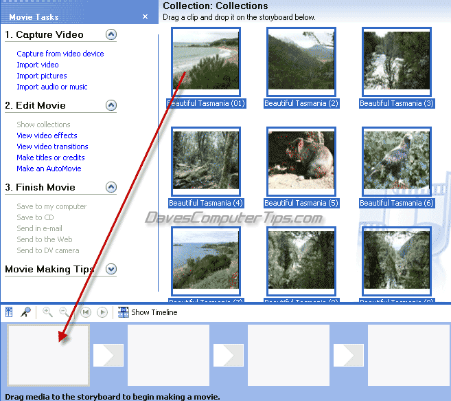Click the first empty storyboard frame

[48, 355]
